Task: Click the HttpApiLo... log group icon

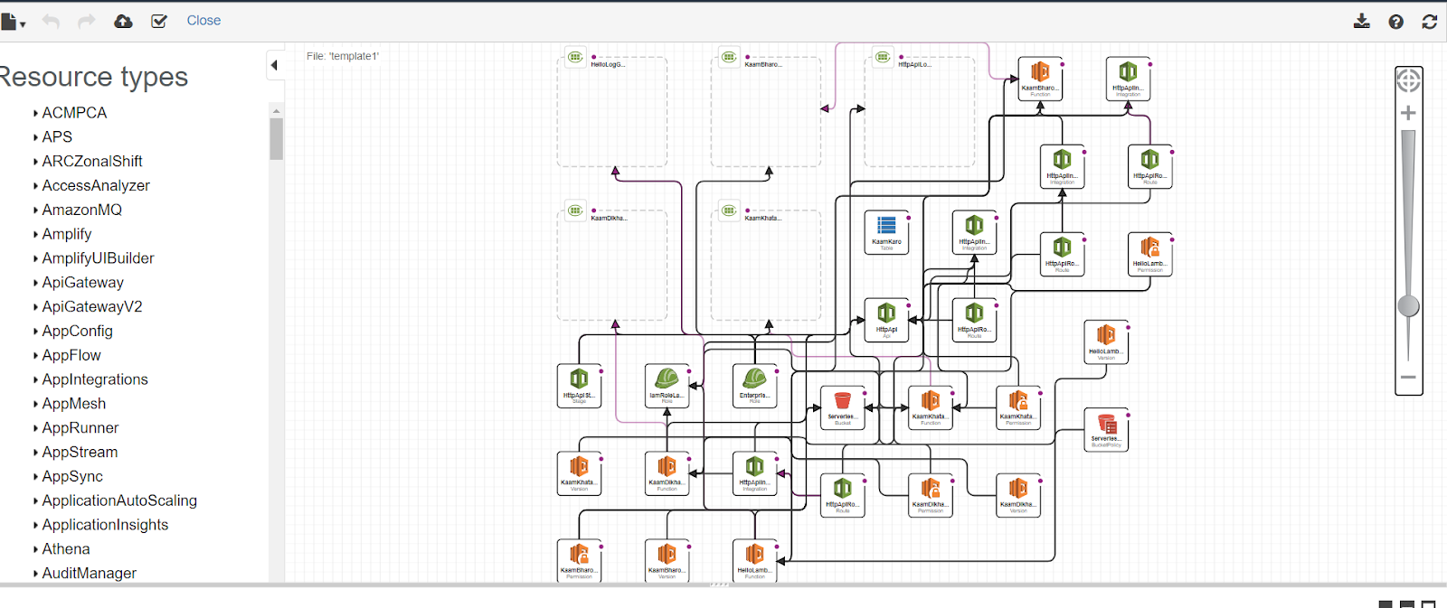Action: (x=883, y=57)
